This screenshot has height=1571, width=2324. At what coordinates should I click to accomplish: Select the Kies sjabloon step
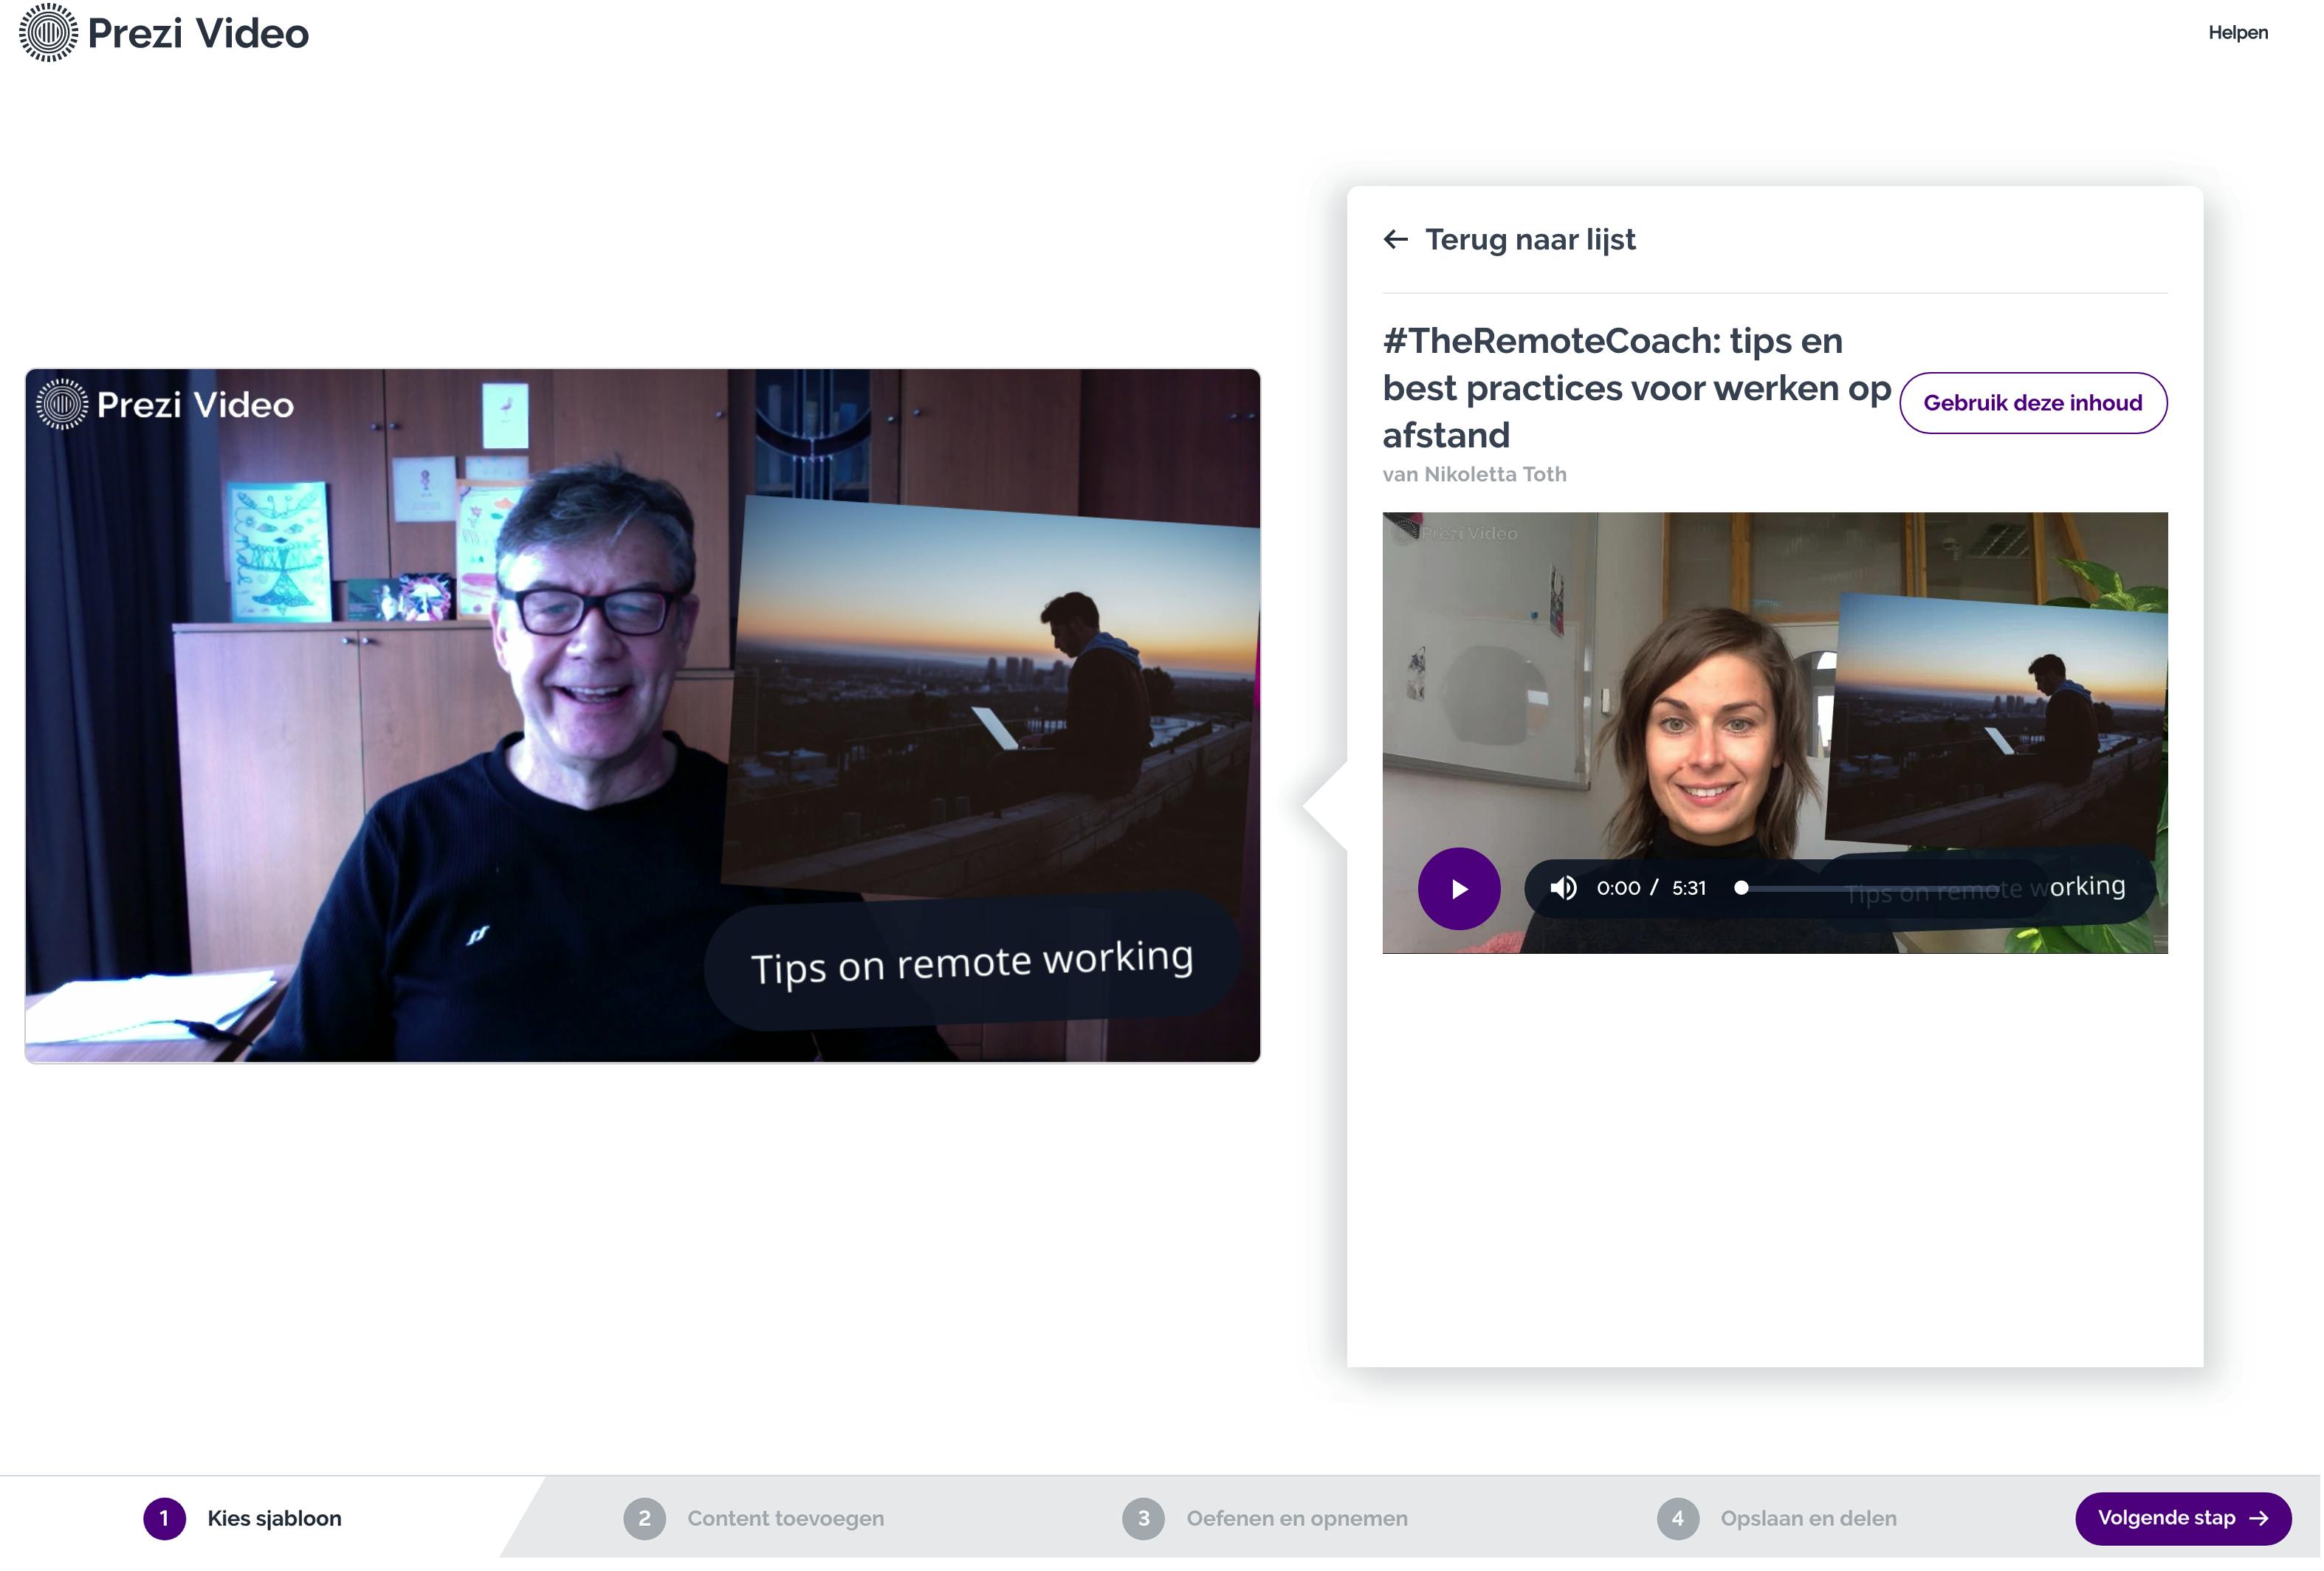coord(274,1520)
